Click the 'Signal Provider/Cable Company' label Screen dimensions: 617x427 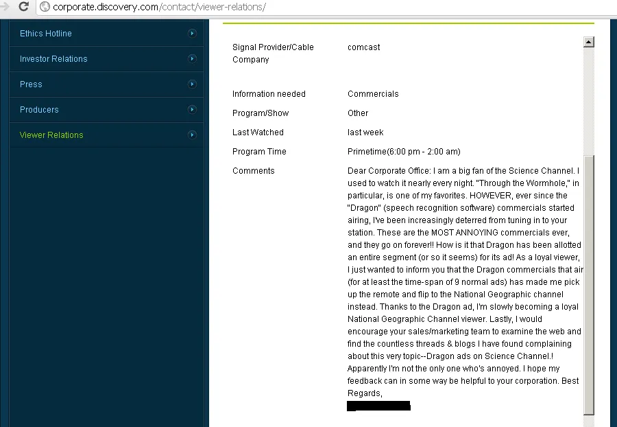(273, 53)
